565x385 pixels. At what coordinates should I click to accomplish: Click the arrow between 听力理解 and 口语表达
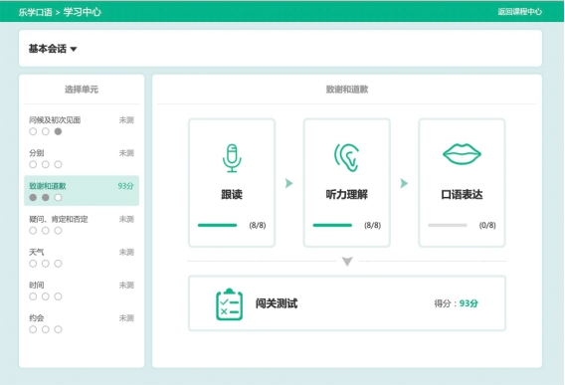tap(404, 183)
